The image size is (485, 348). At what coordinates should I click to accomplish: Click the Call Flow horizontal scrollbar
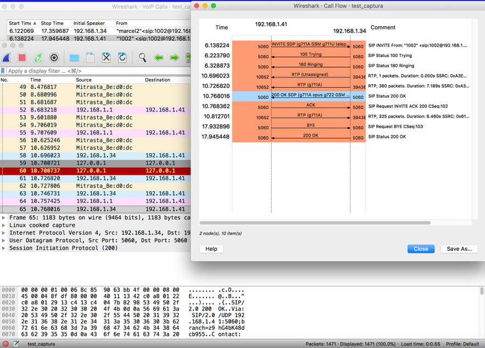pyautogui.click(x=315, y=223)
